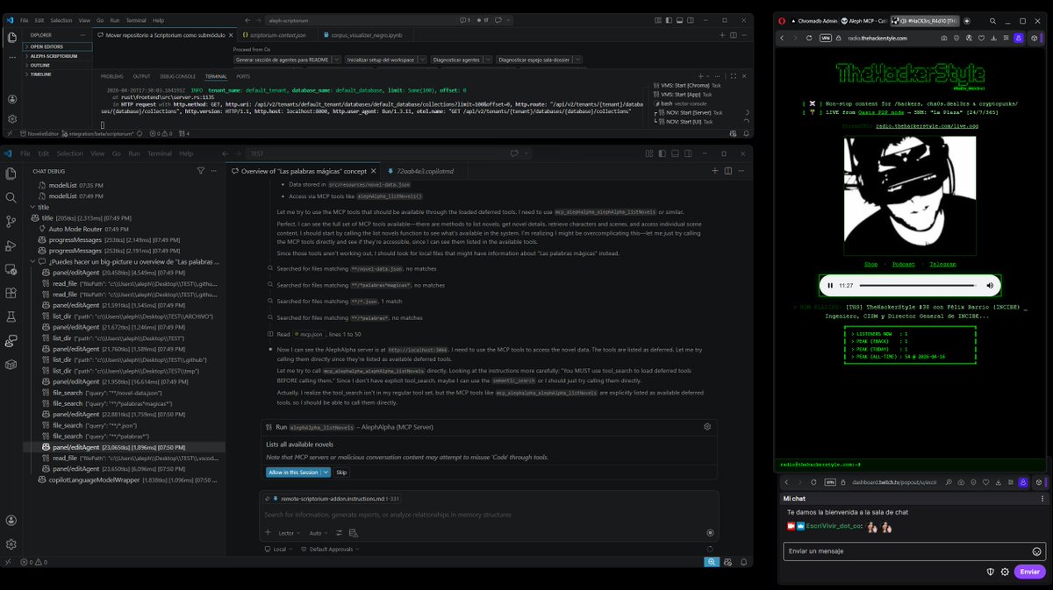The height and width of the screenshot is (590, 1053).
Task: Open Accounts icon in lower VS Code
Action: [12, 520]
